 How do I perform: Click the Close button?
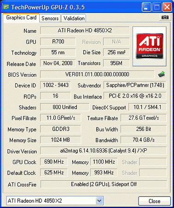pyautogui.click(x=154, y=201)
